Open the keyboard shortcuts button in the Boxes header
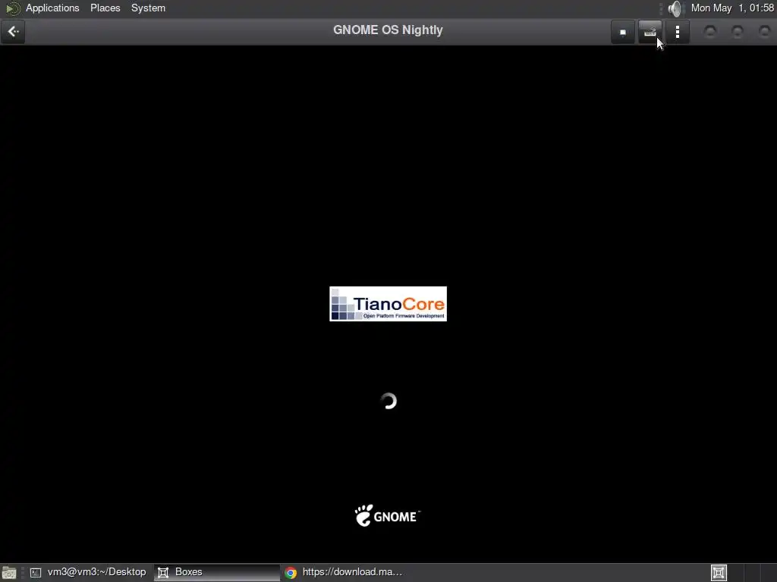The image size is (777, 582). [x=650, y=32]
